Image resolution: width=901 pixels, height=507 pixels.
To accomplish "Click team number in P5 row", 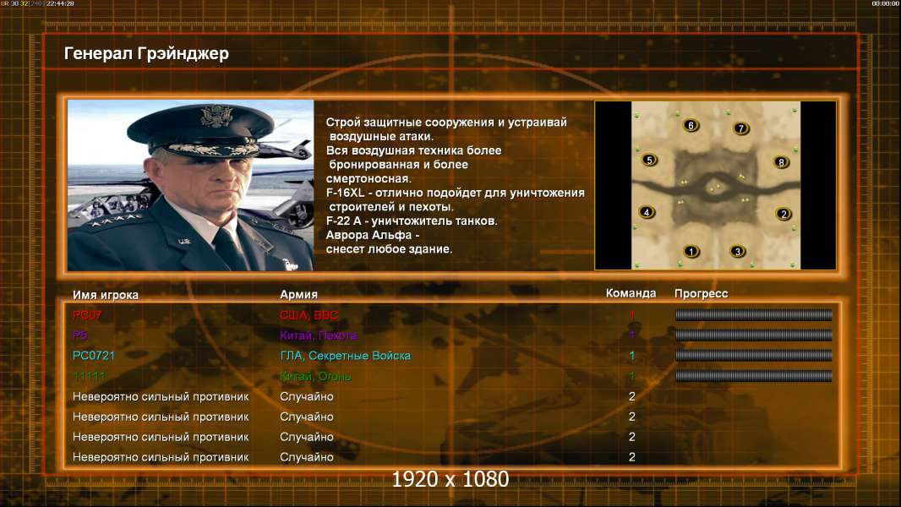I will (x=632, y=335).
